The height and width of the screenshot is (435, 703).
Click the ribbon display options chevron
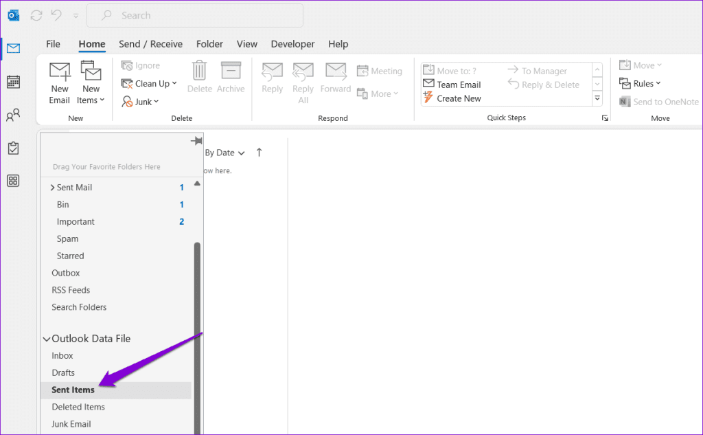(x=76, y=15)
